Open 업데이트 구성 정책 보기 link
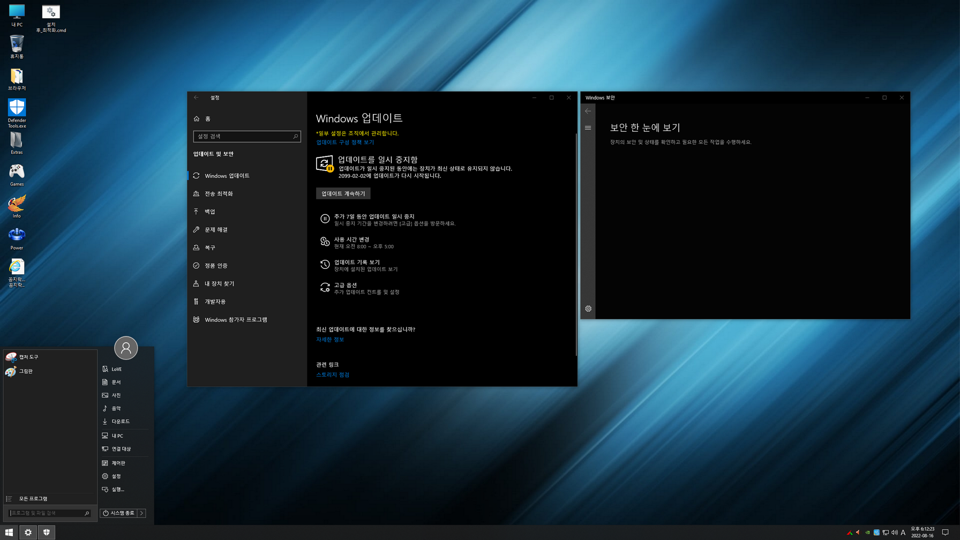The width and height of the screenshot is (960, 540). click(x=345, y=142)
